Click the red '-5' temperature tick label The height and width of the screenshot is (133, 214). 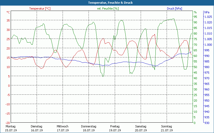(8, 95)
